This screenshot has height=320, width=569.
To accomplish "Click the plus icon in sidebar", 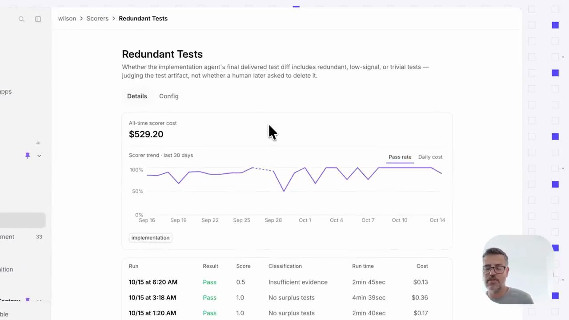I will [38, 143].
